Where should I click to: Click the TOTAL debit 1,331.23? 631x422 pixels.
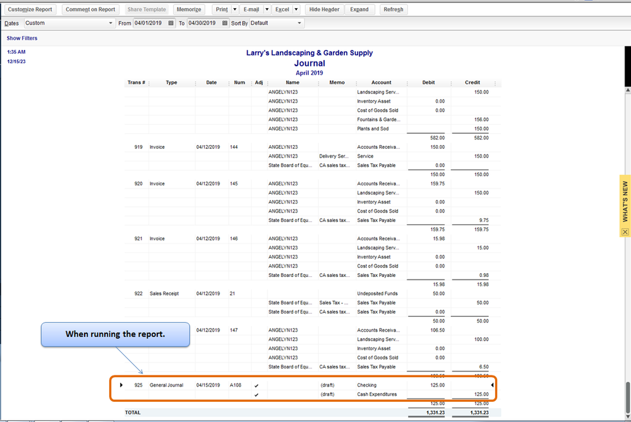click(435, 413)
